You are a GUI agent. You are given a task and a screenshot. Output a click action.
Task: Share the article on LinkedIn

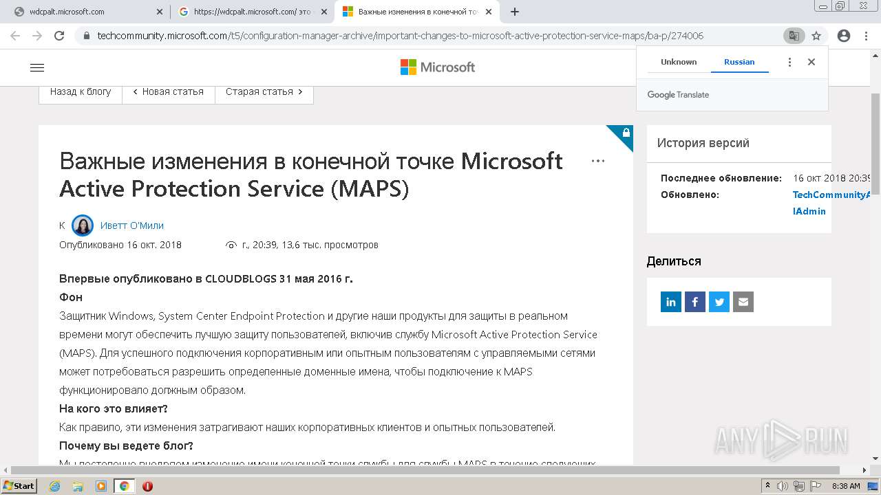(671, 302)
